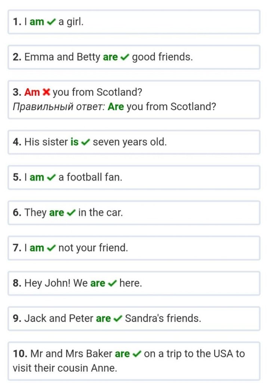Click the text "seven years old."

(x=129, y=142)
